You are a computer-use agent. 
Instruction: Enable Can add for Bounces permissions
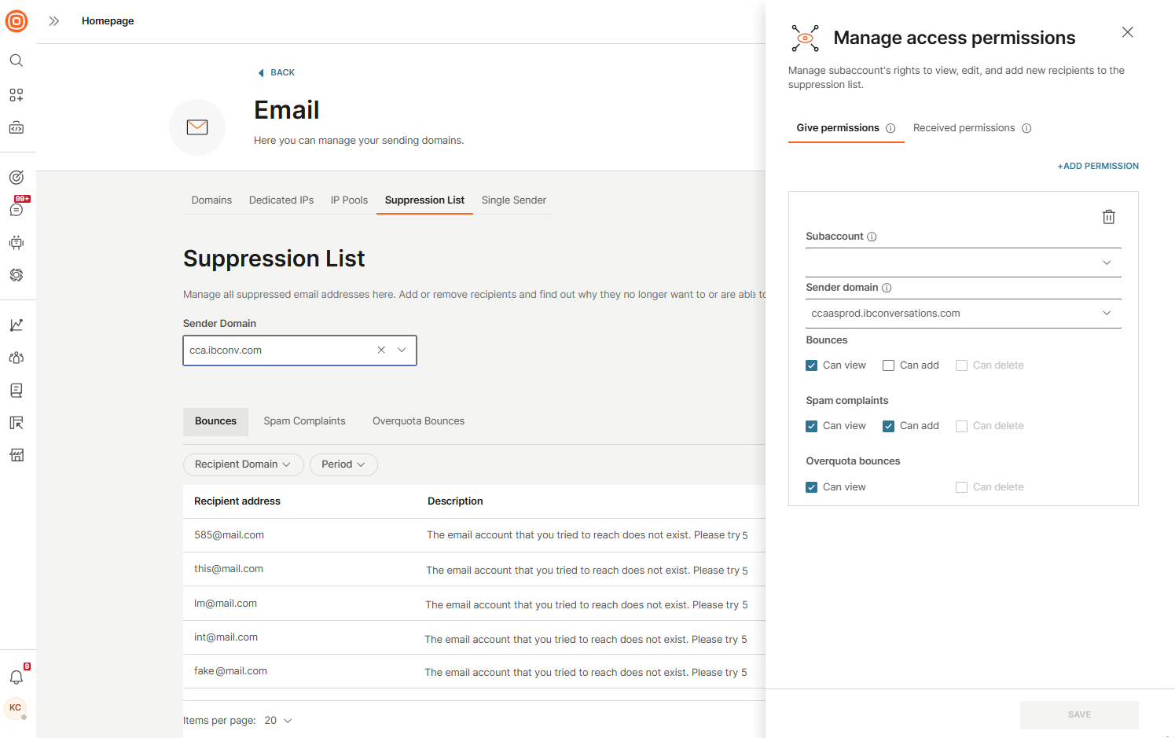point(888,365)
